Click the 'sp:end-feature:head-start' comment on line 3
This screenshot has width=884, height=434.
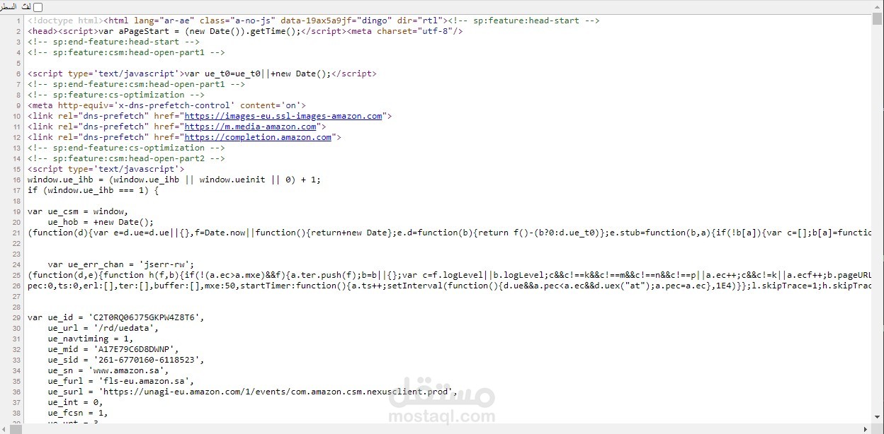coord(113,42)
